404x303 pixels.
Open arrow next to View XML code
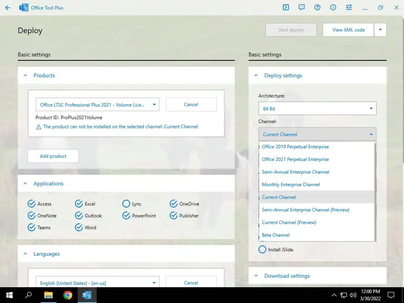tap(380, 30)
